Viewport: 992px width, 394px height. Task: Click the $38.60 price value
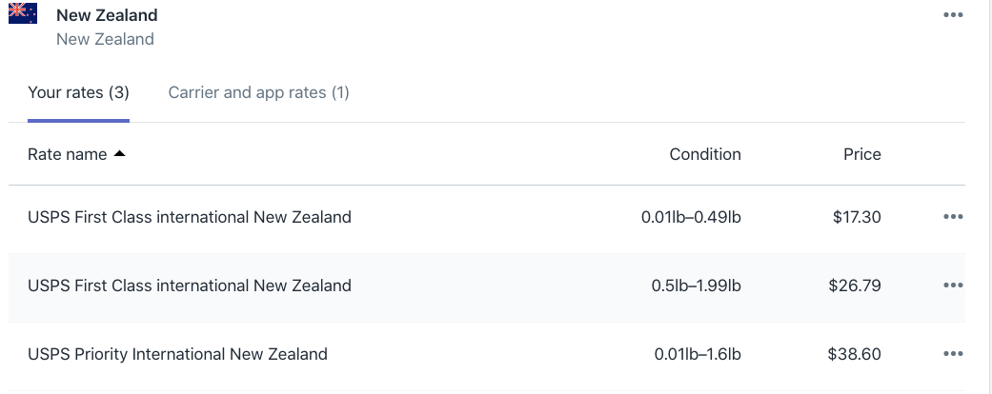(x=854, y=354)
